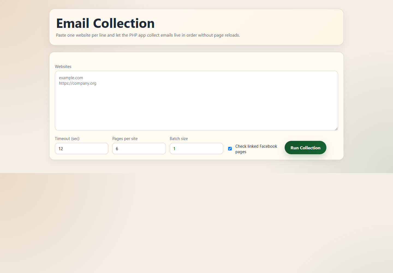Image resolution: width=393 pixels, height=273 pixels.
Task: Start the Run Collection button
Action: coord(305,148)
